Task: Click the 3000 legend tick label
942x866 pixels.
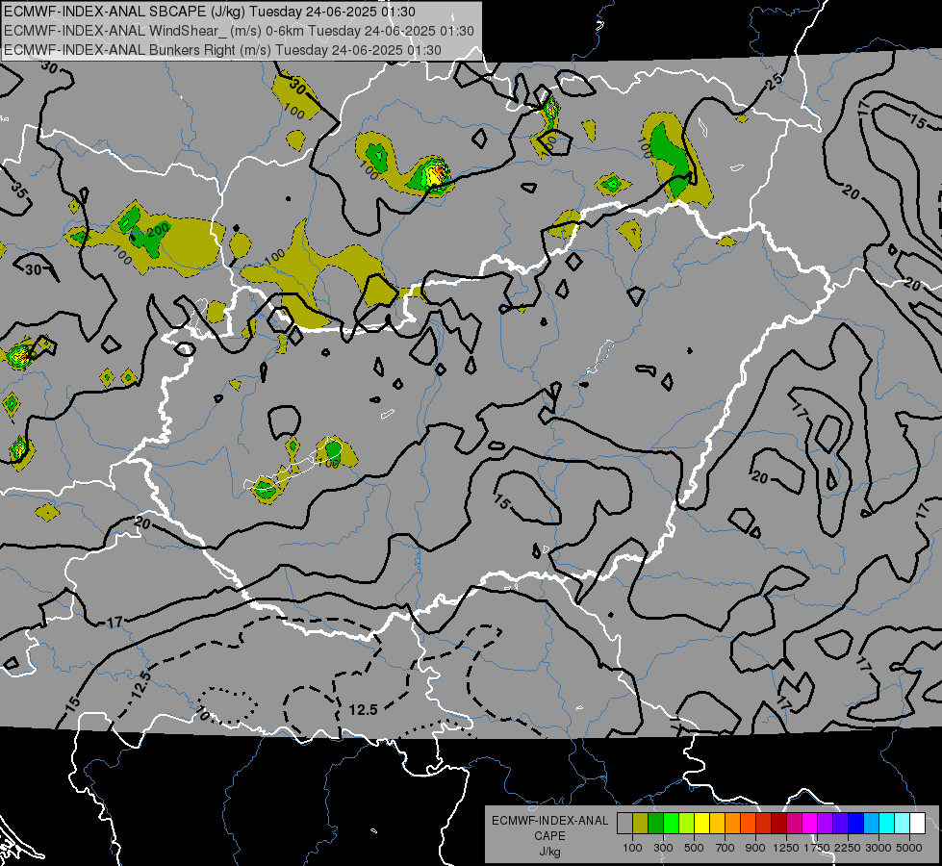Action: pyautogui.click(x=878, y=848)
